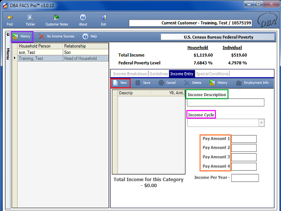Open History in Income Entry toolbar
Viewport: 281px width, 211px height.
click(218, 83)
